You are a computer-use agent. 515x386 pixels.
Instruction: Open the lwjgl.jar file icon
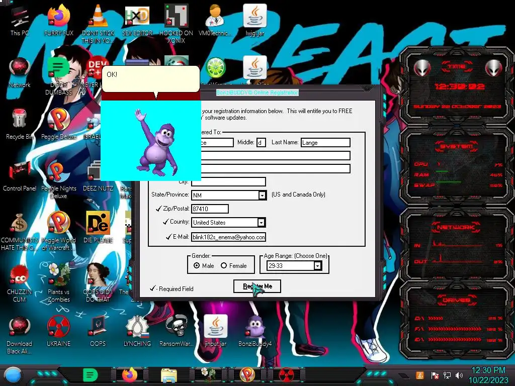(255, 21)
